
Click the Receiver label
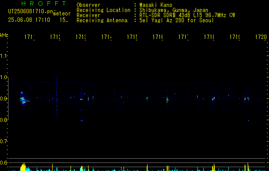89,15
